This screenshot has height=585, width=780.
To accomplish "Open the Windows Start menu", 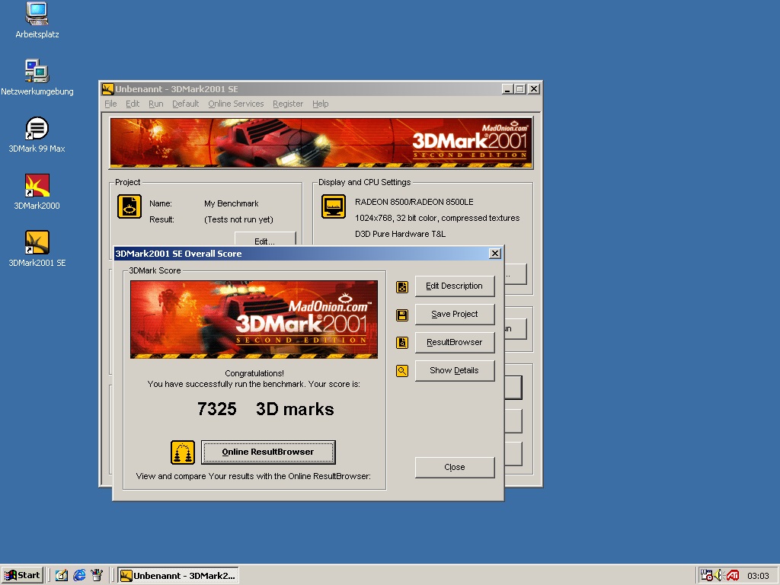I will coord(22,576).
